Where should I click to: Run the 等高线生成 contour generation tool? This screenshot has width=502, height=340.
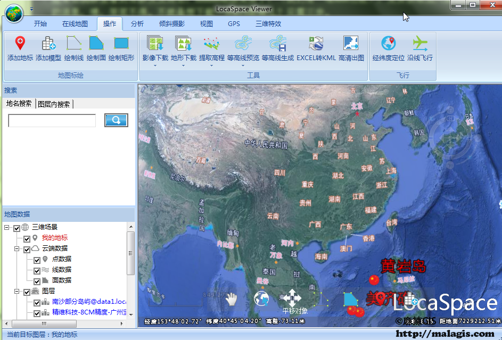point(277,43)
